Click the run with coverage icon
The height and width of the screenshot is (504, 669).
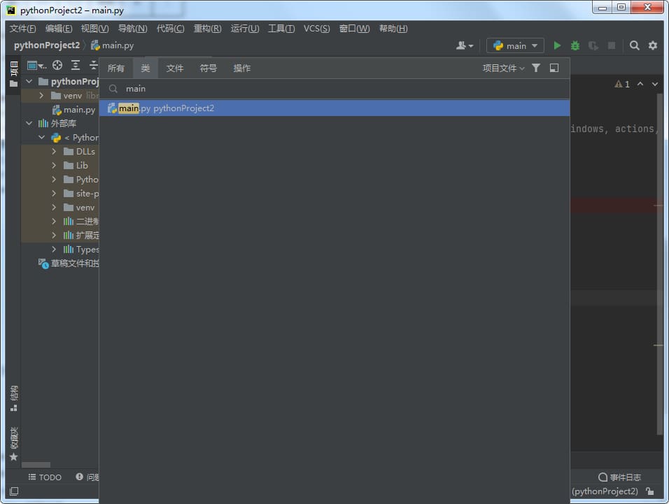(x=593, y=45)
